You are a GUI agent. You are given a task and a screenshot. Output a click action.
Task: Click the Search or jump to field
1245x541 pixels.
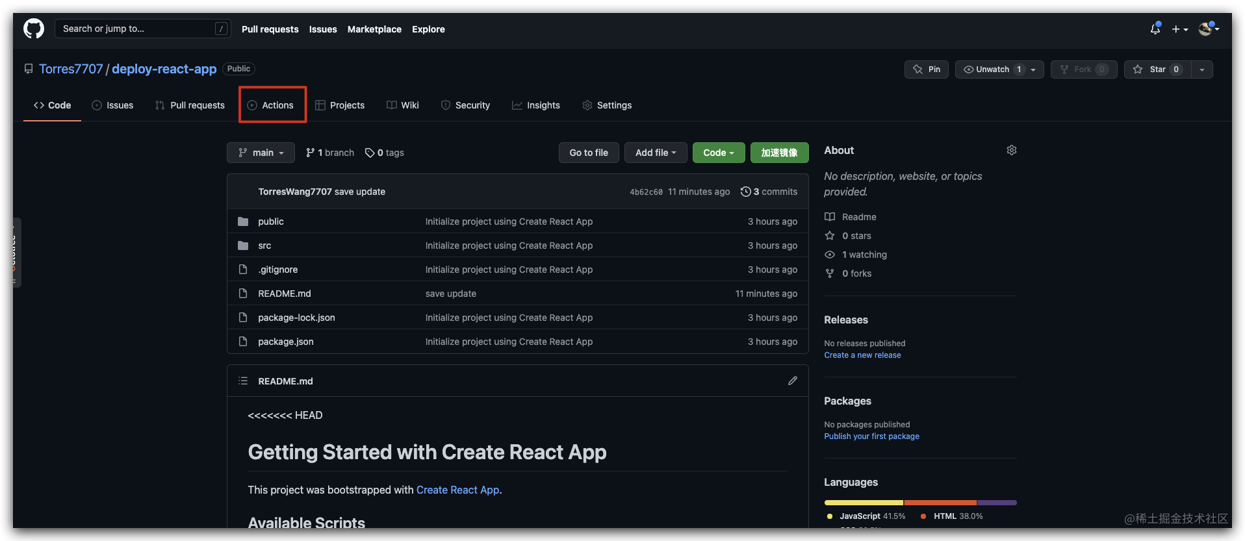click(x=142, y=29)
